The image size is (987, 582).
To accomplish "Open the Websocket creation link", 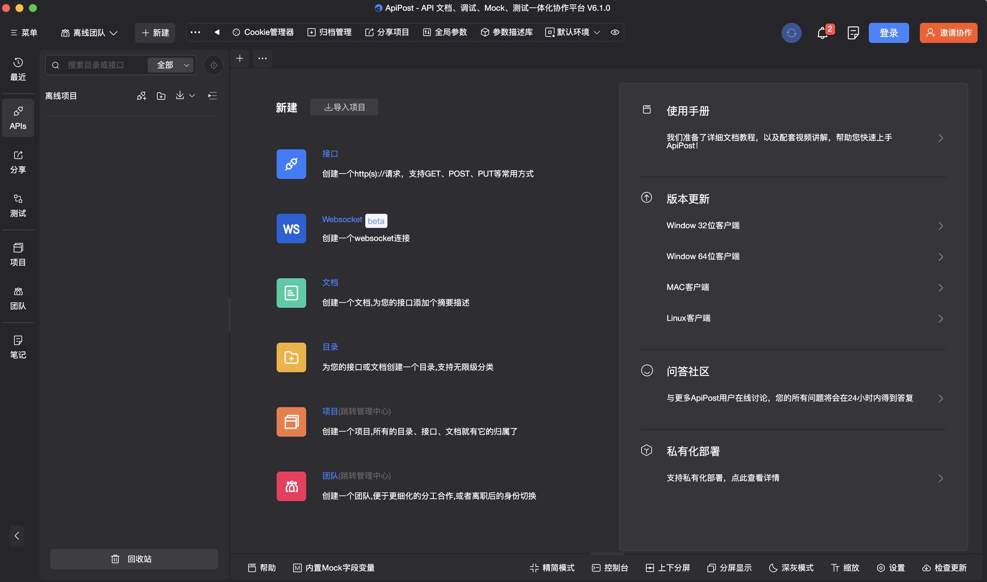I will (342, 220).
